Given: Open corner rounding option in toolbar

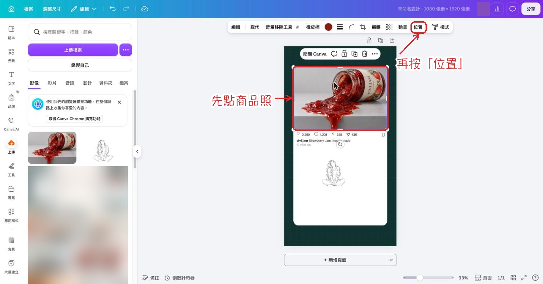Looking at the screenshot, I should click(x=351, y=27).
